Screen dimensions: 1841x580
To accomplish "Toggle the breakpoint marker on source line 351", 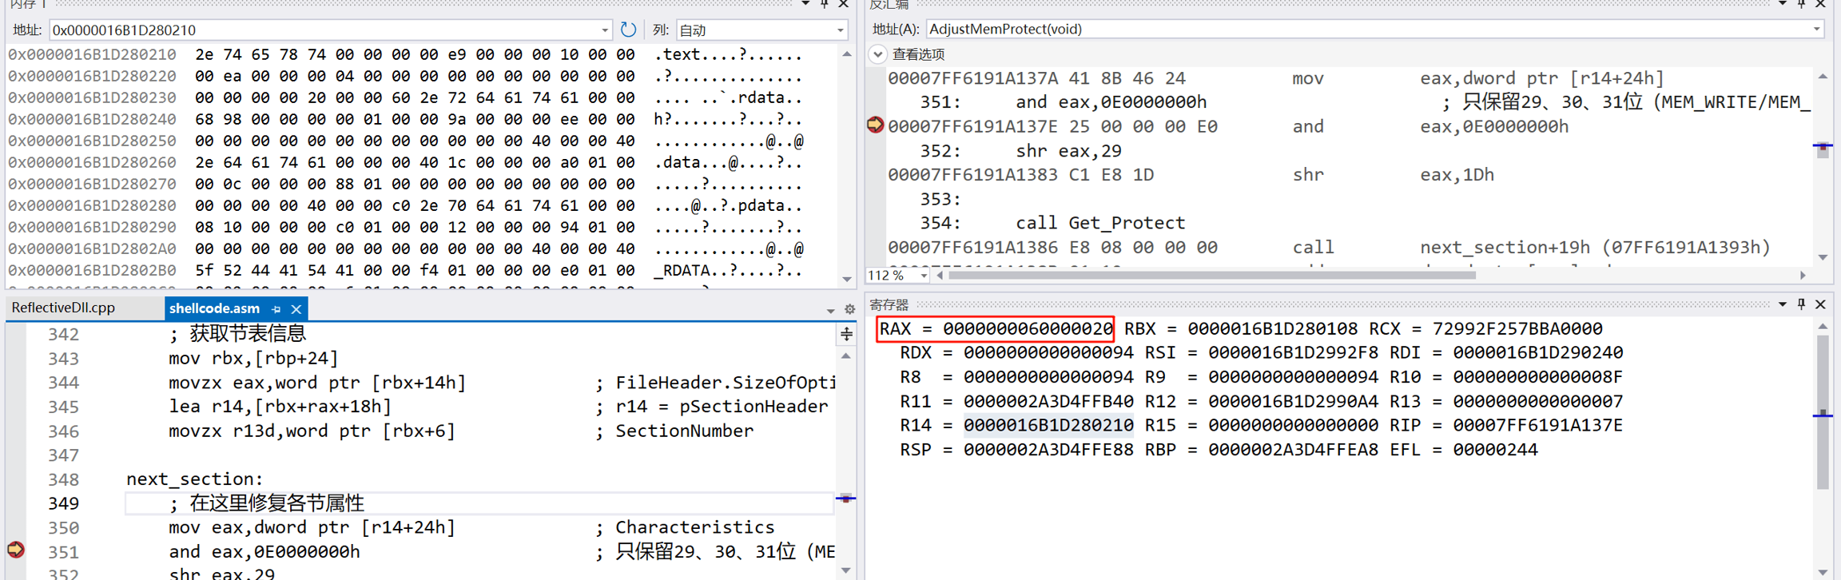I will 15,550.
